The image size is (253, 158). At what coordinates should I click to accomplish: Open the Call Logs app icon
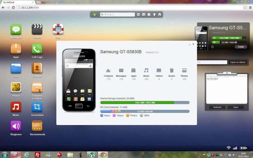click(x=37, y=49)
